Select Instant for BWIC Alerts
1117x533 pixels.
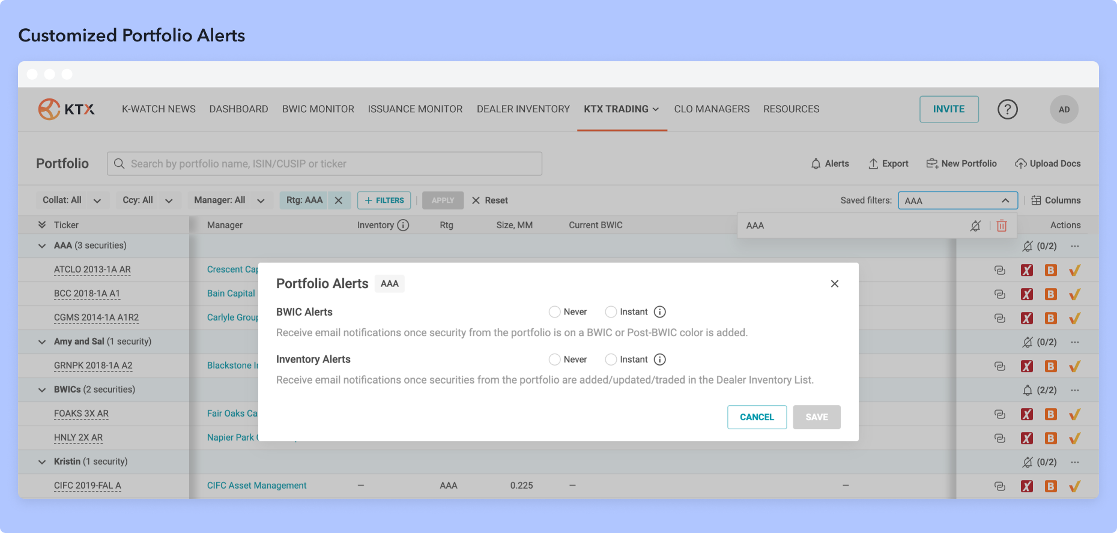(611, 312)
